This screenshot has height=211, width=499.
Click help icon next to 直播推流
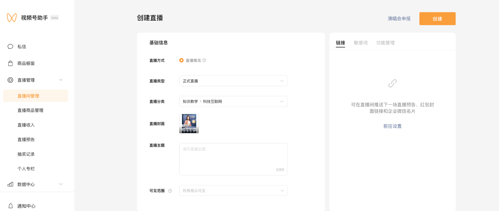pos(204,60)
